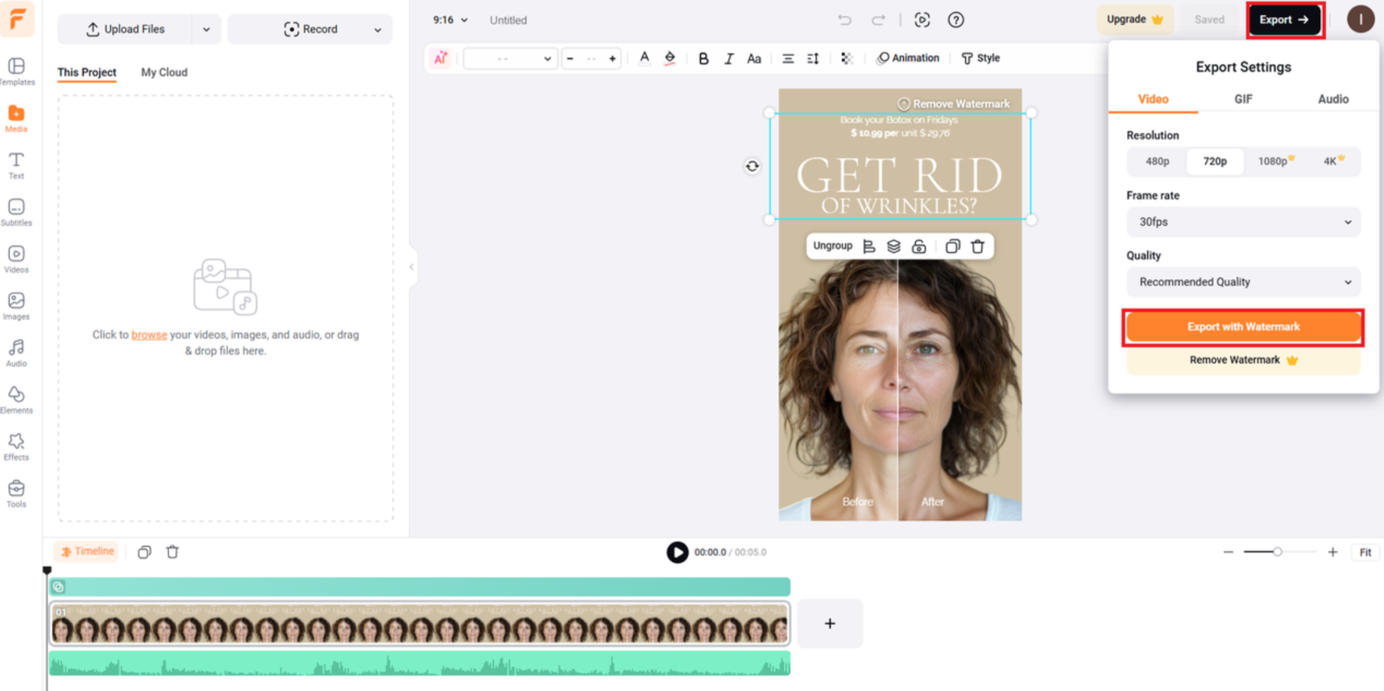Click the layers order icon on canvas toolbar
This screenshot has height=691, width=1384.
(894, 246)
